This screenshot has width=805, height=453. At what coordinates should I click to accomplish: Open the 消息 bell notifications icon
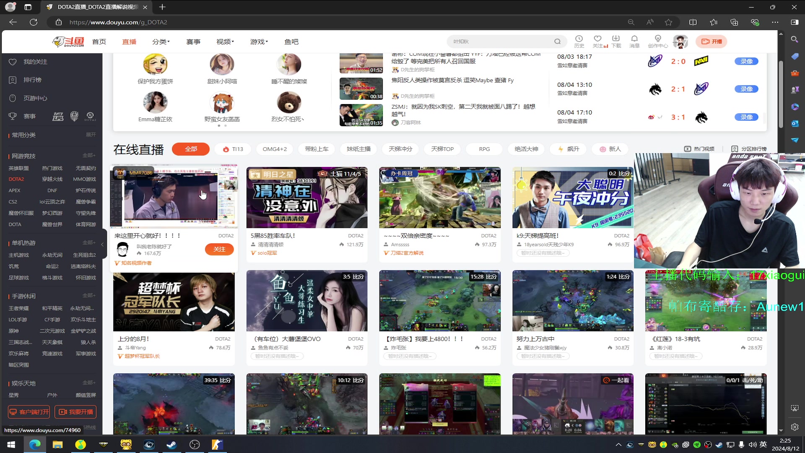pos(634,41)
